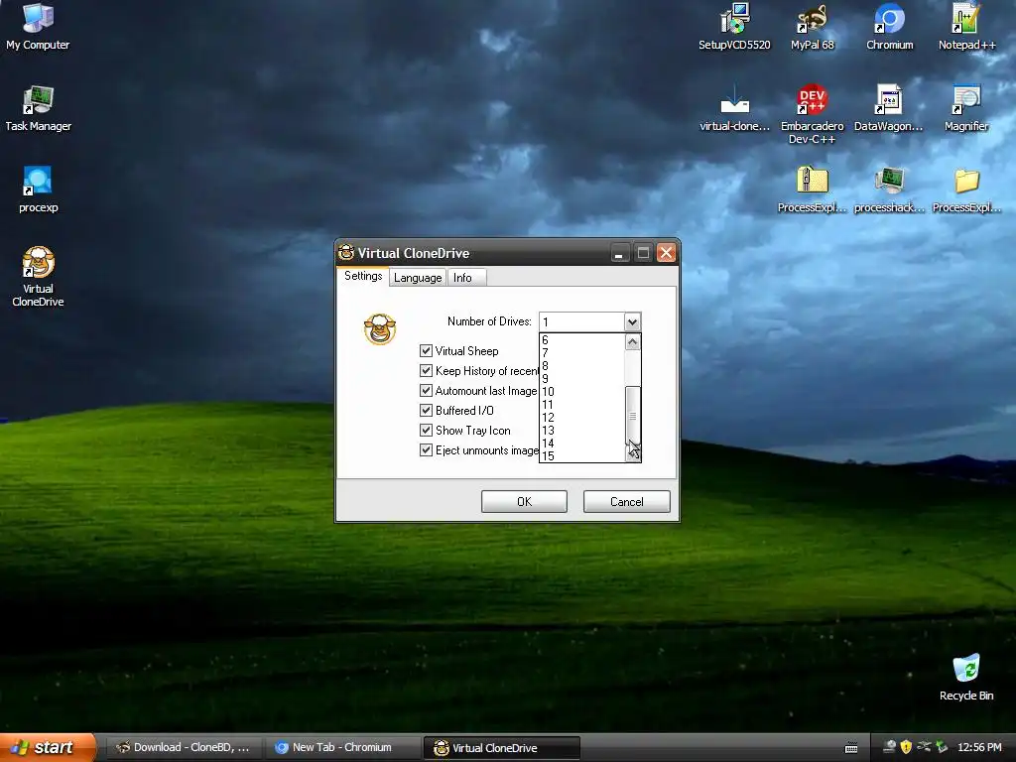Switch to the Settings tab
1016x762 pixels.
pos(363,276)
